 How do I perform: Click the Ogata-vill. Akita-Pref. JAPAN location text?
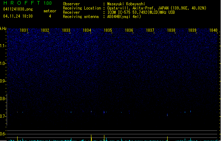click(157, 8)
